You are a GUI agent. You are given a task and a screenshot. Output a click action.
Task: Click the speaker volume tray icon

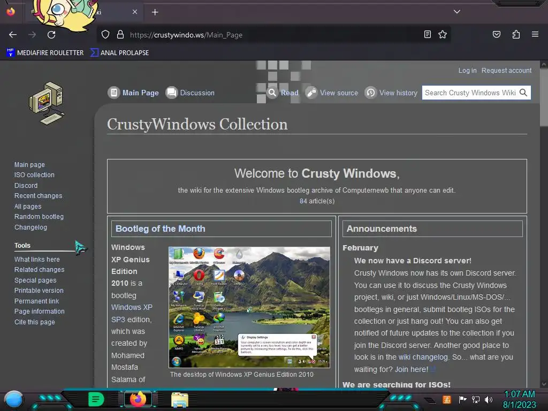click(x=488, y=399)
